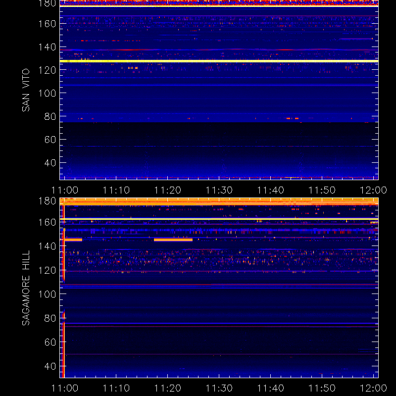The width and height of the screenshot is (396, 396).
Task: Select the 160 tick label in SAN VITO panel
Action: point(47,24)
